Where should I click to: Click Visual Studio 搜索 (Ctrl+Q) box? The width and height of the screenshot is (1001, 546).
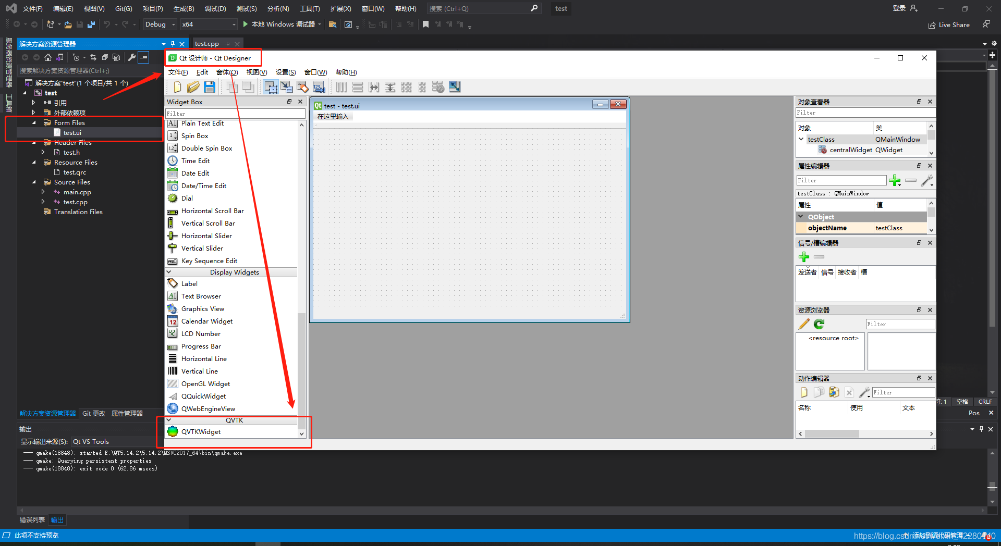tap(483, 8)
